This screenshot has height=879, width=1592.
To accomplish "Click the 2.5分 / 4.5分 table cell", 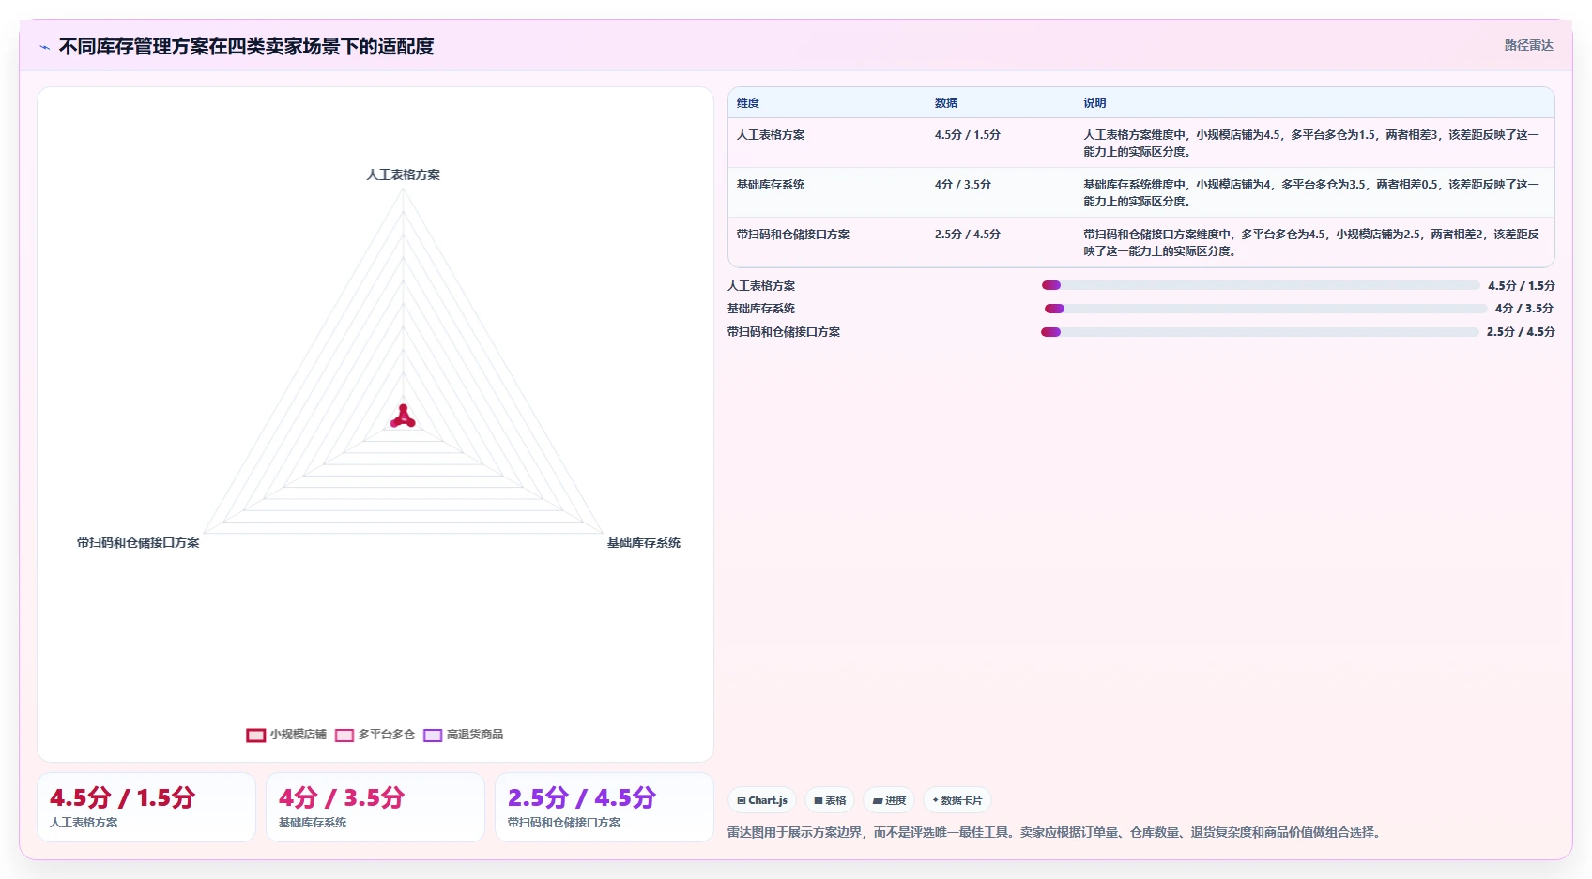I will (968, 235).
